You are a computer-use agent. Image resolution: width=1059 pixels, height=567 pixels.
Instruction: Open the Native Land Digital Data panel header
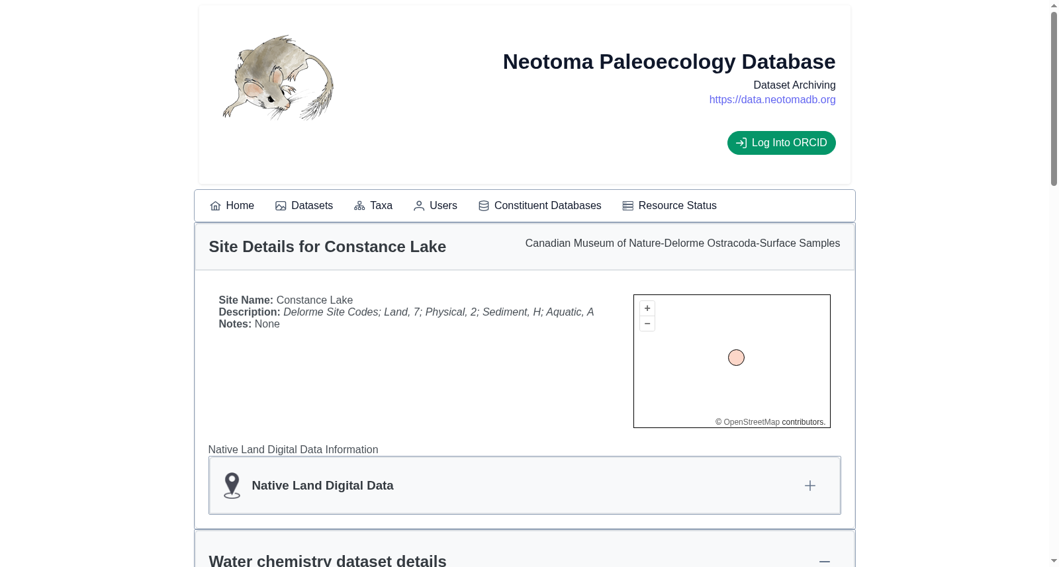point(525,486)
